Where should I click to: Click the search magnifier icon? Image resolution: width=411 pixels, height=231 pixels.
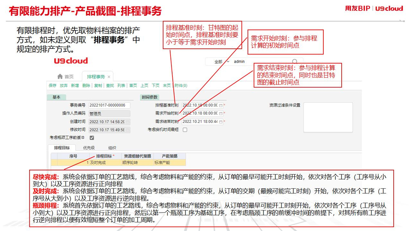coord(295,61)
